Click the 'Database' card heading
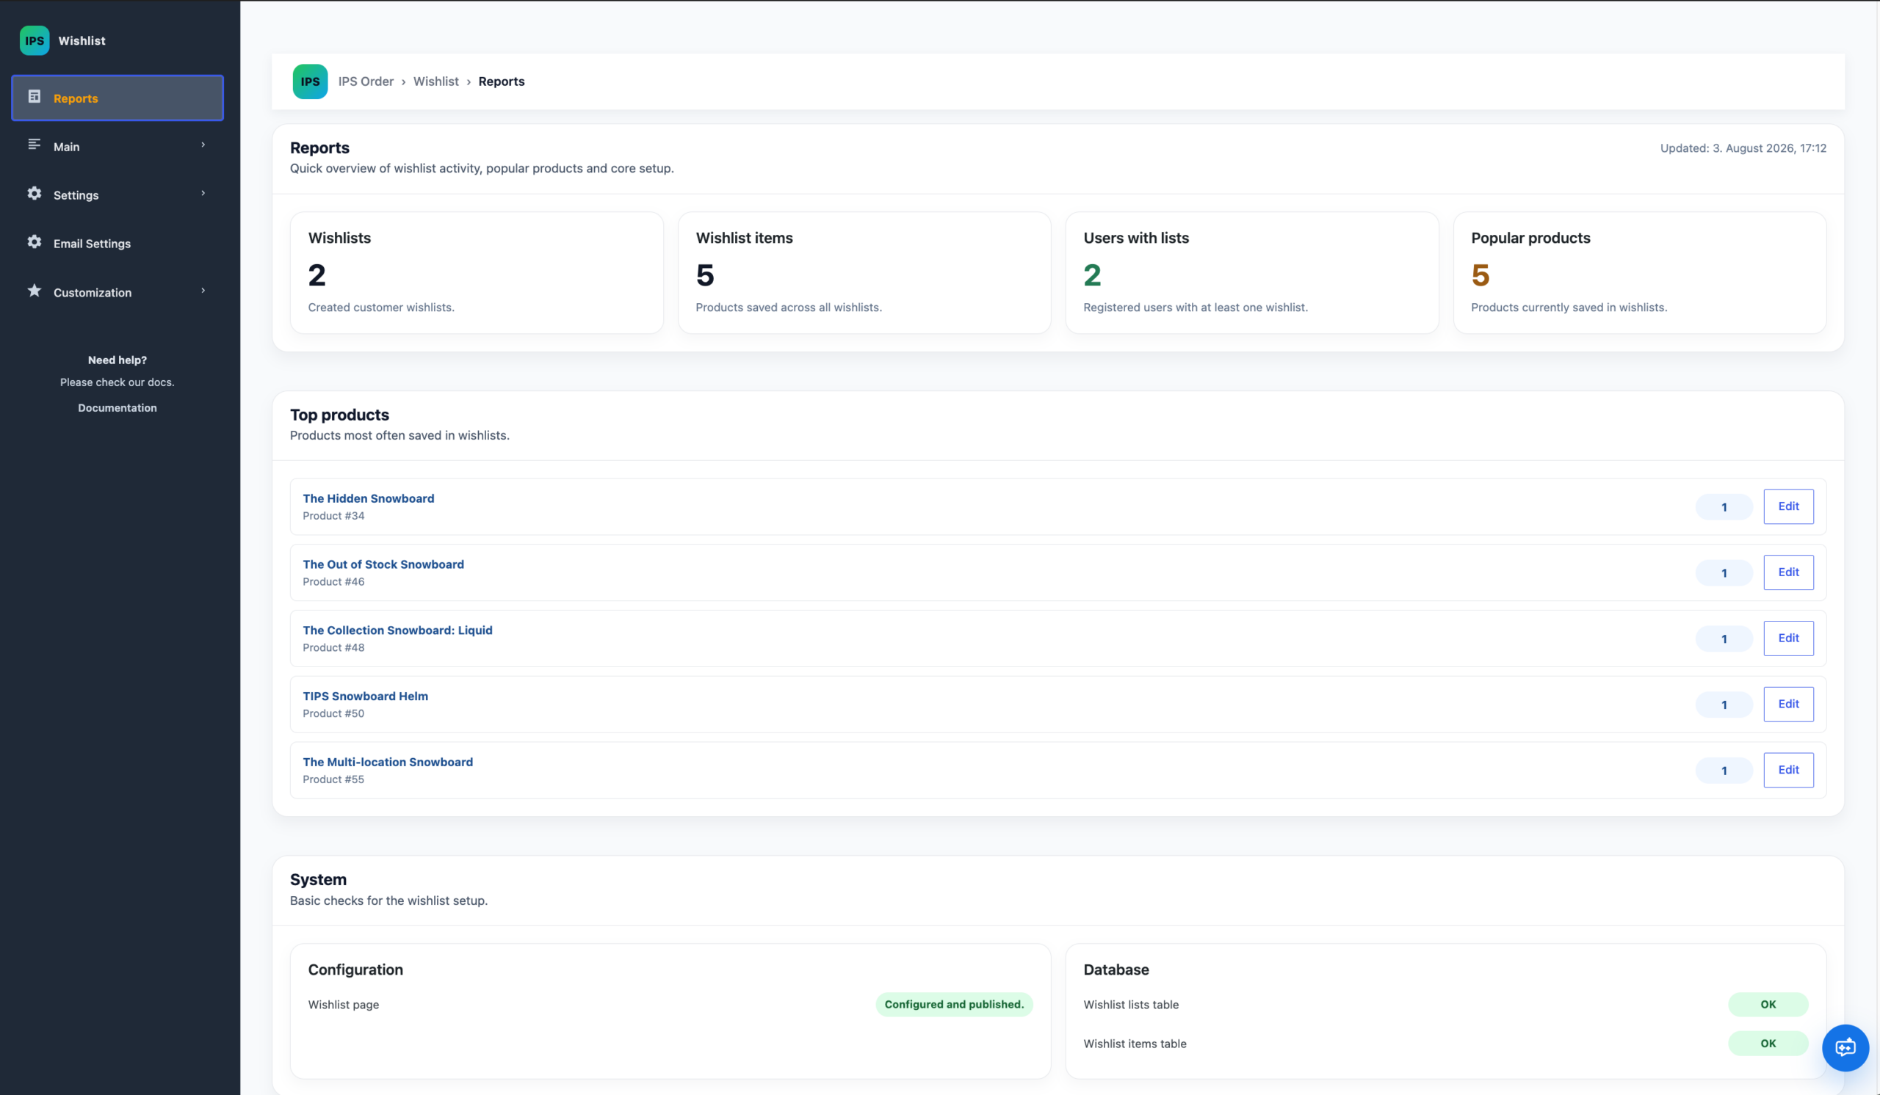The image size is (1880, 1095). click(x=1116, y=970)
